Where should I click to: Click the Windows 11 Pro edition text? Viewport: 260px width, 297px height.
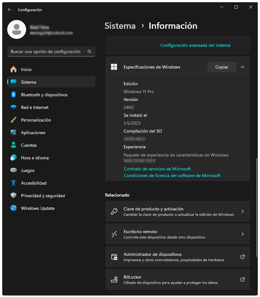pyautogui.click(x=139, y=91)
